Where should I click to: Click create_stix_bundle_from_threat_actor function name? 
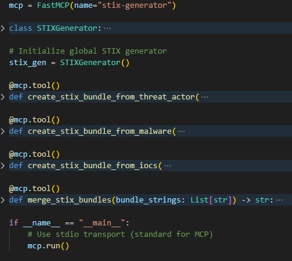pyautogui.click(x=111, y=97)
